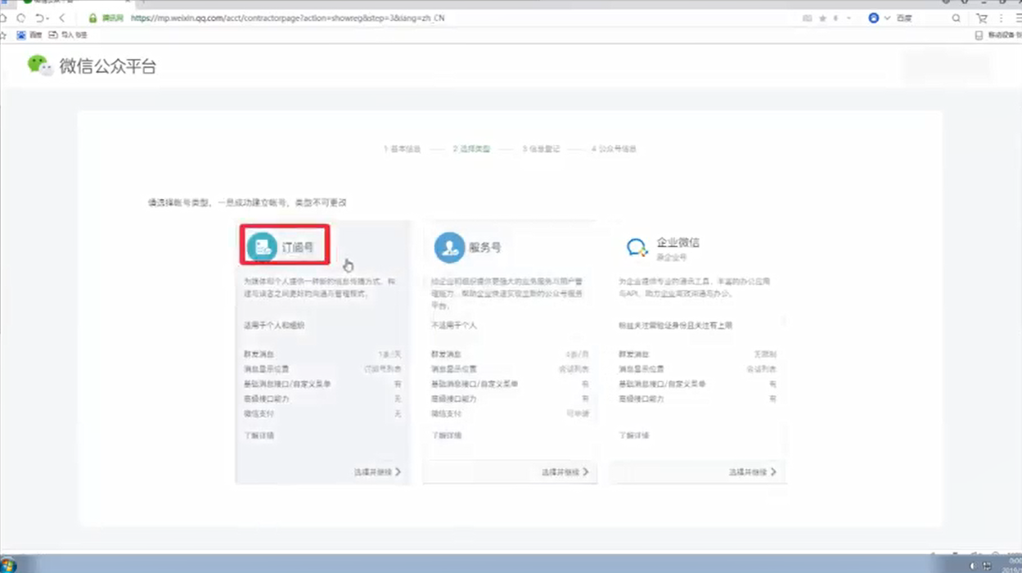Click 企业微信 高级接口能力 row label
Screen dimensions: 1022x573
coord(641,399)
